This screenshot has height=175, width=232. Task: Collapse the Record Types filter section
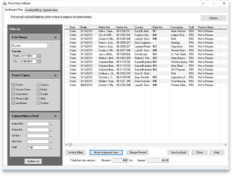pyautogui.click(x=56, y=76)
